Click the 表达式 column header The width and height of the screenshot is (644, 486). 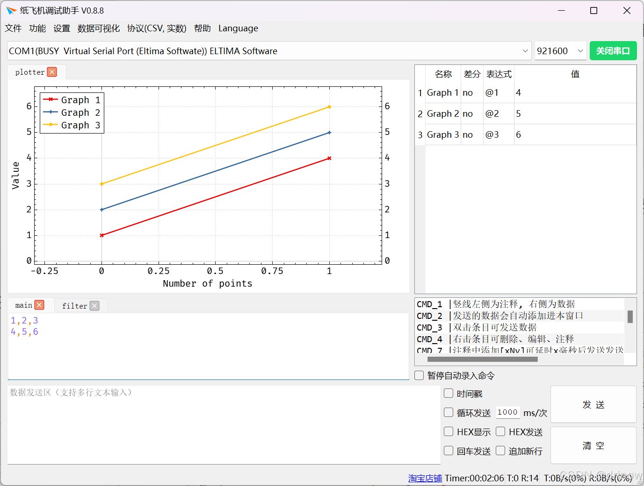coord(499,74)
